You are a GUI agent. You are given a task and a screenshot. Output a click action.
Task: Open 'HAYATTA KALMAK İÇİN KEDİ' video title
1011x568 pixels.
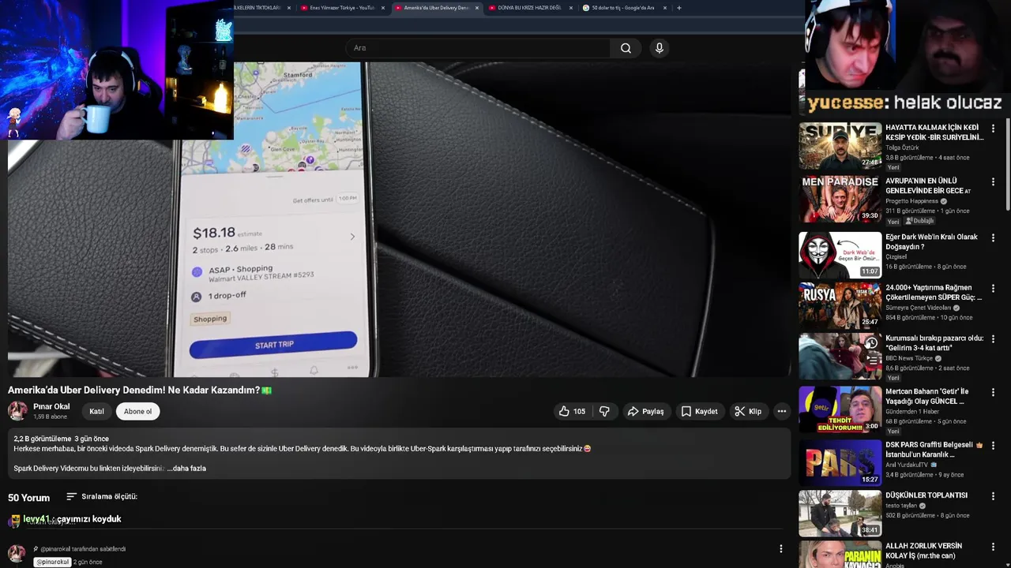(934, 133)
